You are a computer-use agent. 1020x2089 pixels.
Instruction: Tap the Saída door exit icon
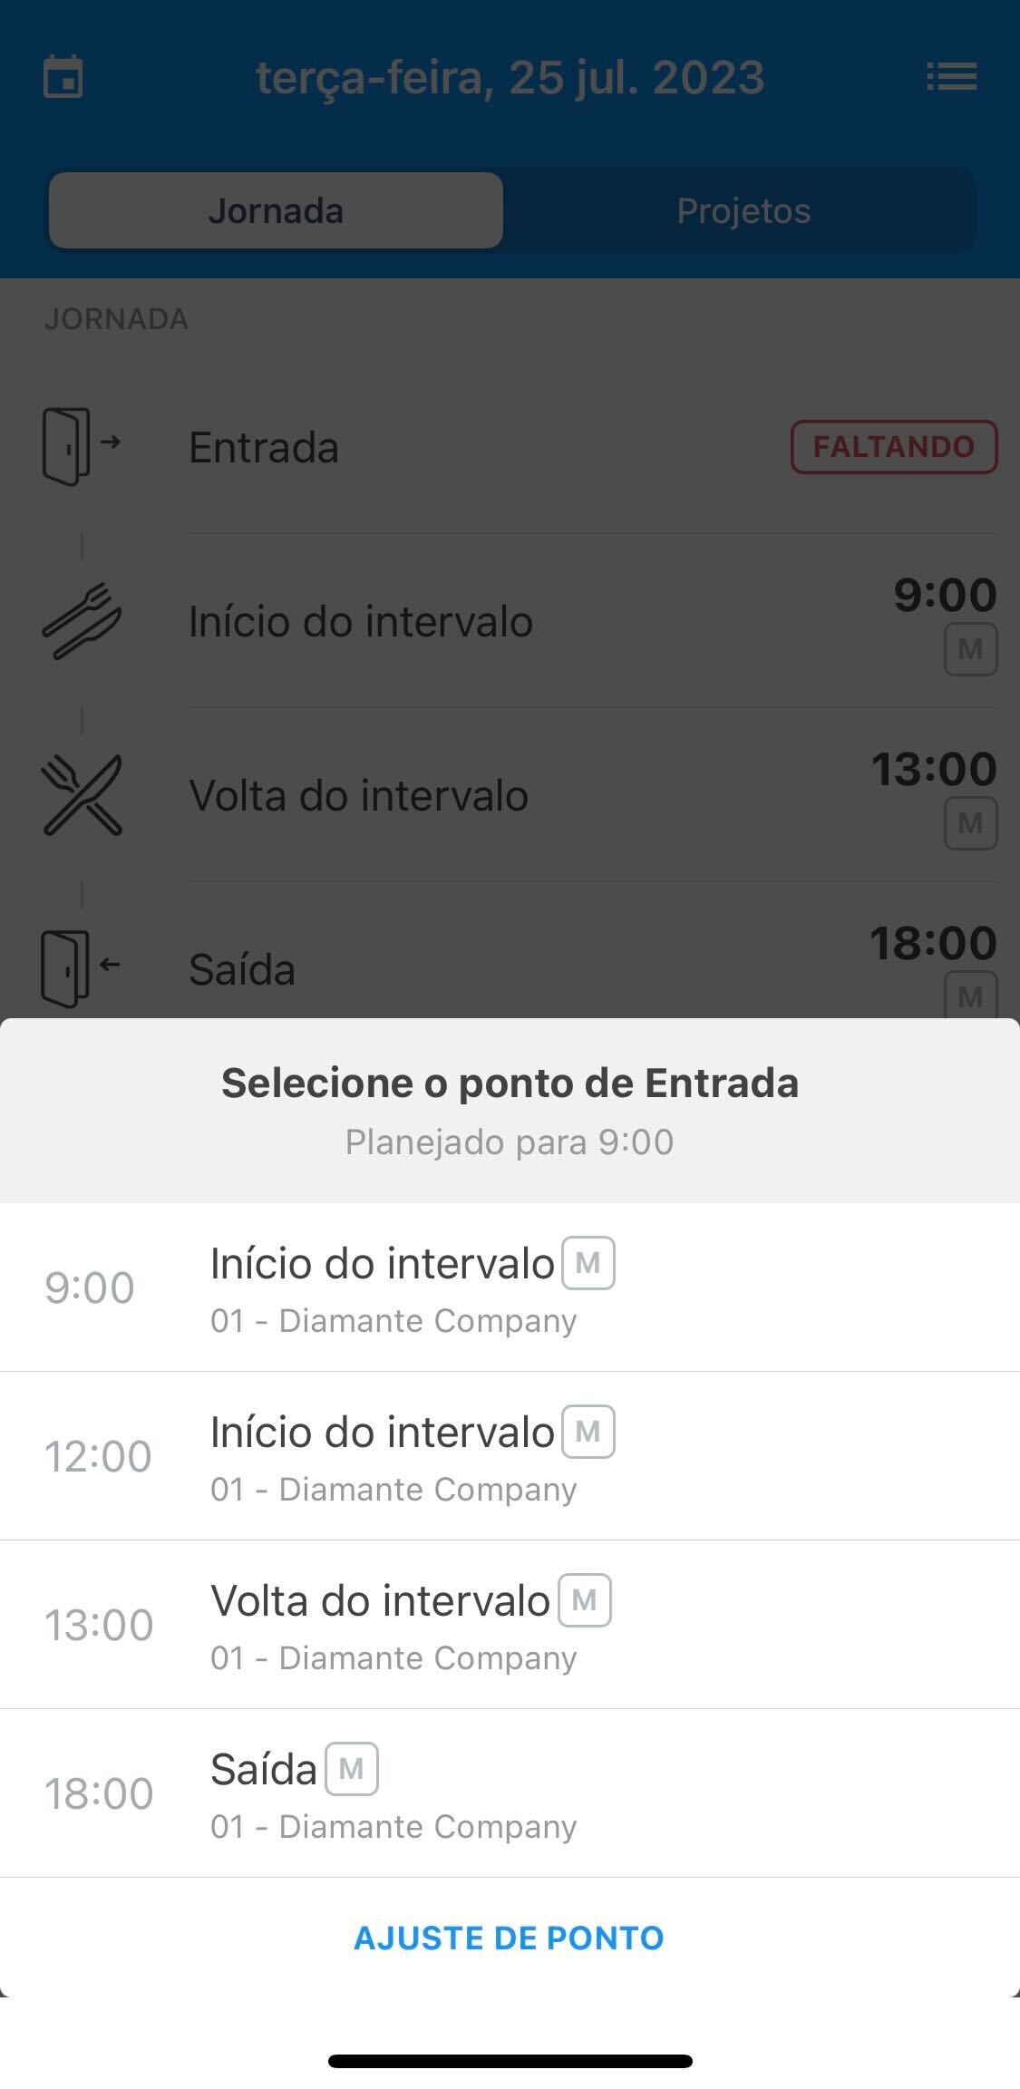click(x=81, y=968)
